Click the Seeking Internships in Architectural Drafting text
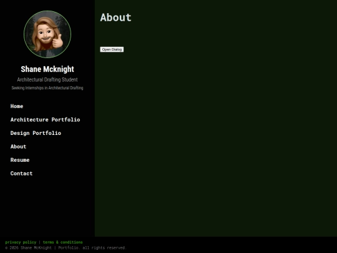The image size is (337, 253). (x=47, y=88)
